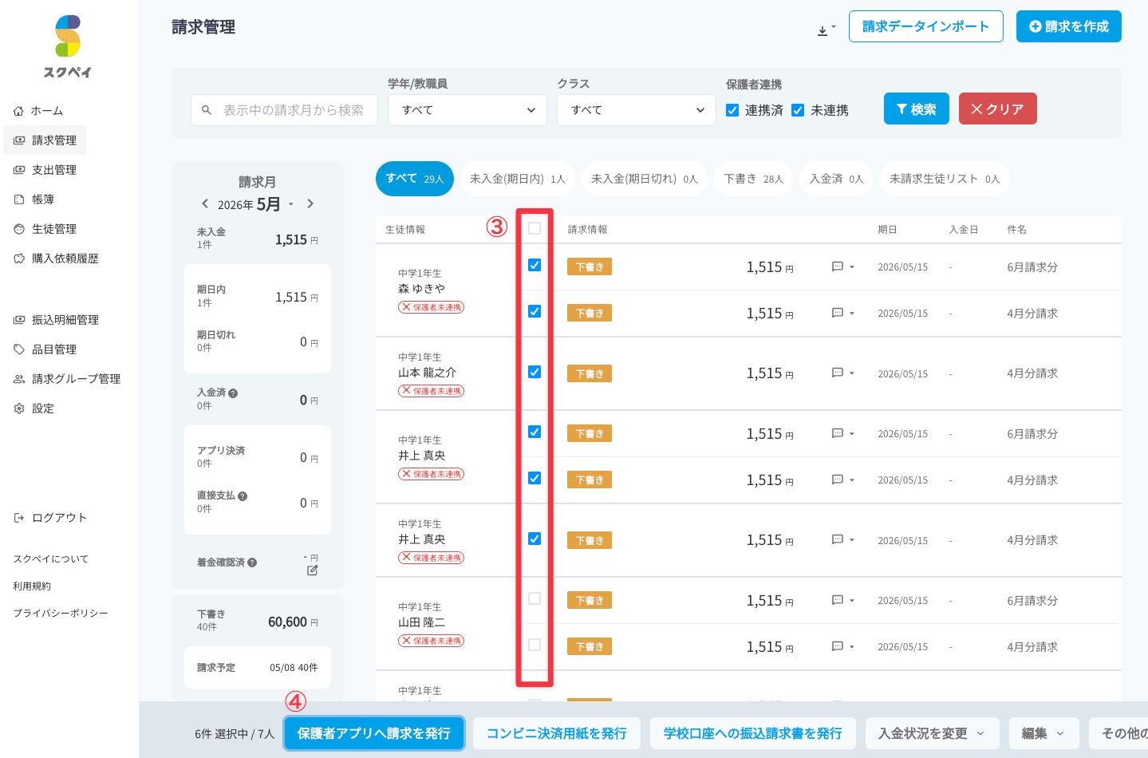The width and height of the screenshot is (1148, 758).
Task: Open comment icon for 山田 隆二 4月分請求
Action: (838, 646)
